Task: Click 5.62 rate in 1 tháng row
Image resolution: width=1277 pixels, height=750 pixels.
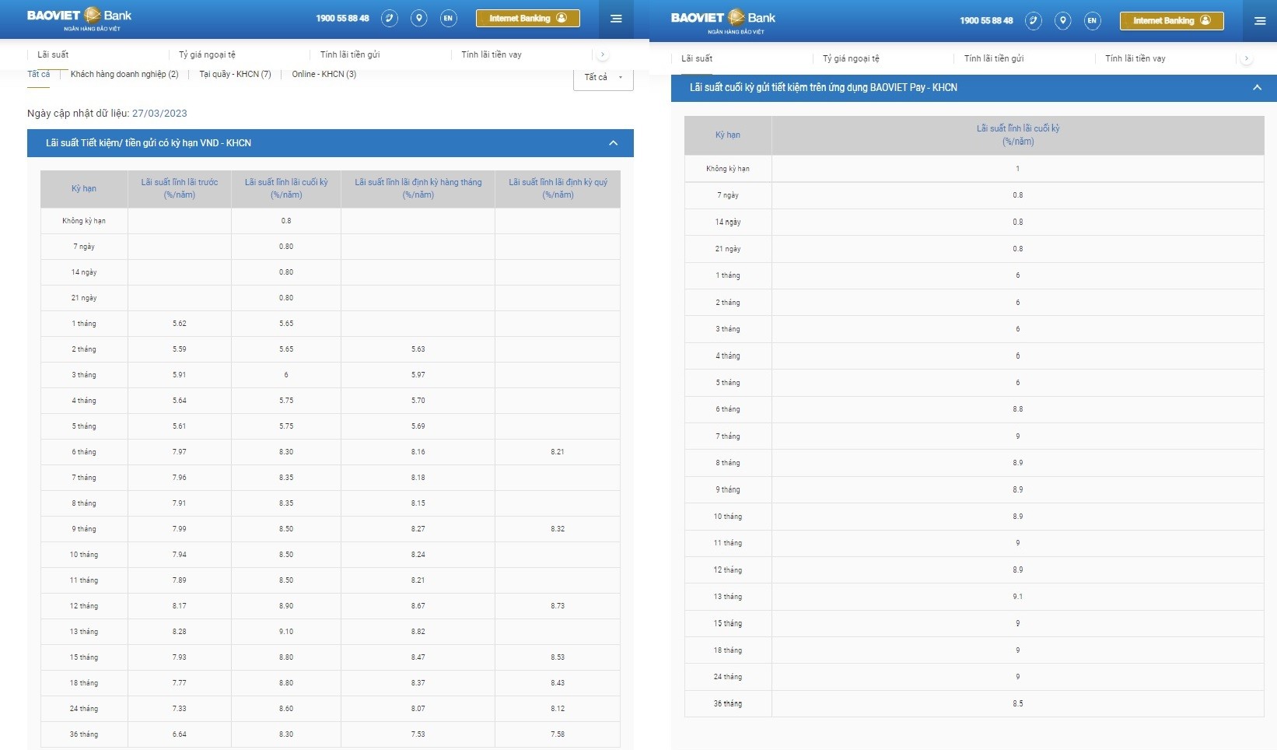Action: [x=180, y=324]
